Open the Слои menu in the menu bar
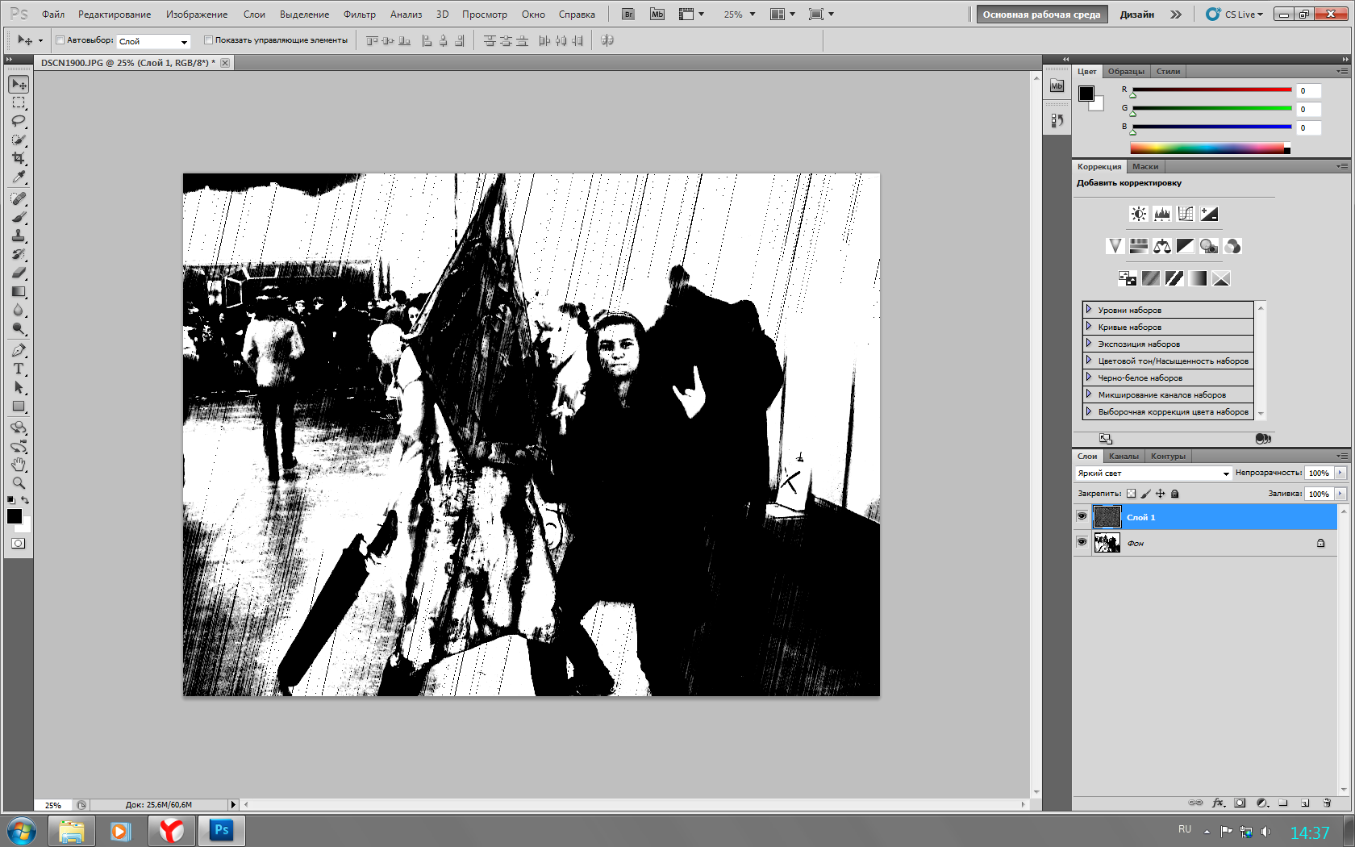This screenshot has width=1355, height=847. click(x=254, y=15)
